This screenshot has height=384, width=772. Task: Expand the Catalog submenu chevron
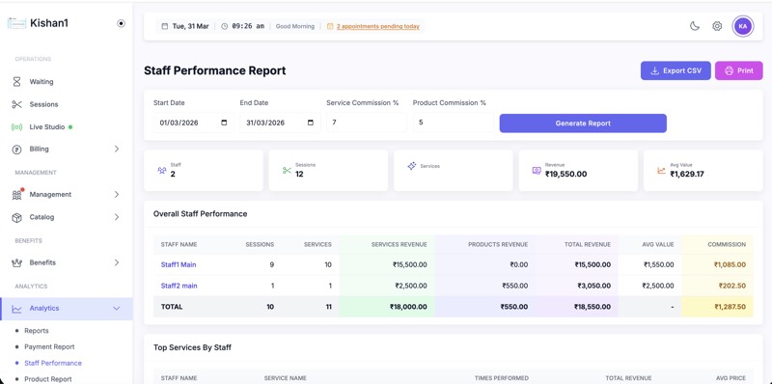click(x=117, y=217)
